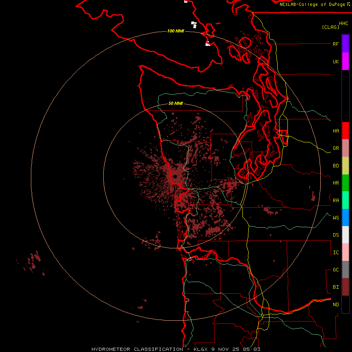Click the UK legend label
The image size is (352, 352).
[336, 61]
